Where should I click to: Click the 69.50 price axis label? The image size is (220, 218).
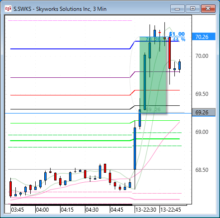pyautogui.click(x=202, y=94)
